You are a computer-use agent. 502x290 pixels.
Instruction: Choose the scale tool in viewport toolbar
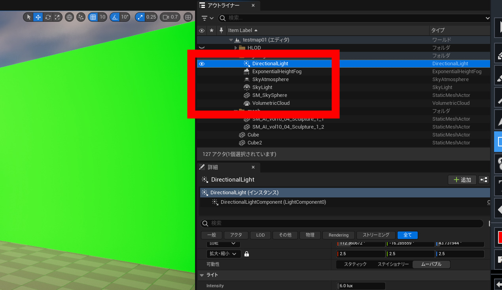[x=57, y=17]
